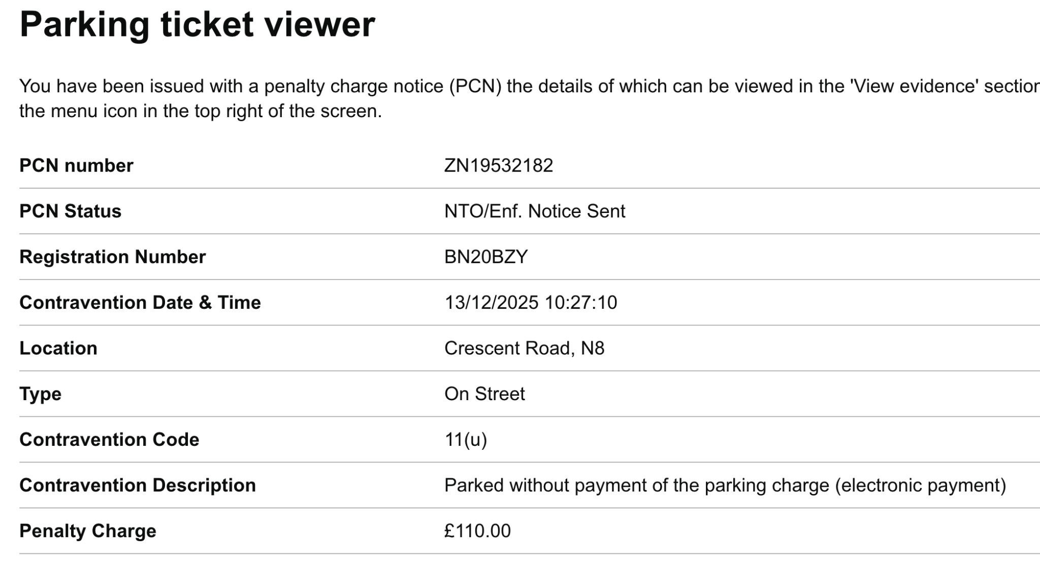Screen dimensions: 1040x565
Task: Click the Contravention Description label
Action: [x=137, y=485]
